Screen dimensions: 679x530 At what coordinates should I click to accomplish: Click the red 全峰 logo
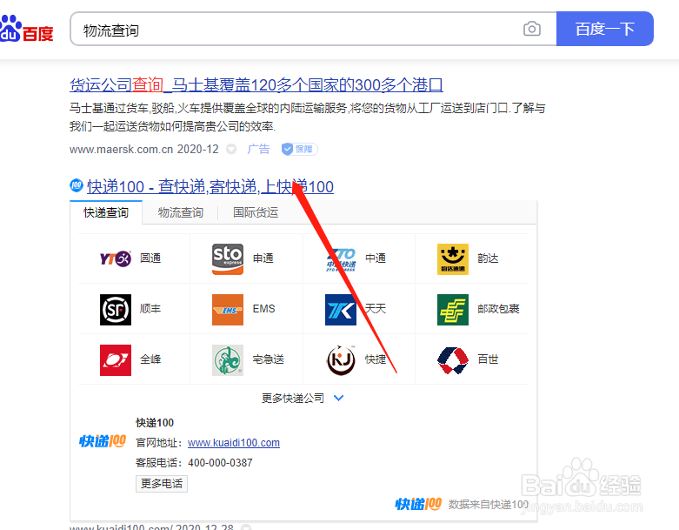116,359
